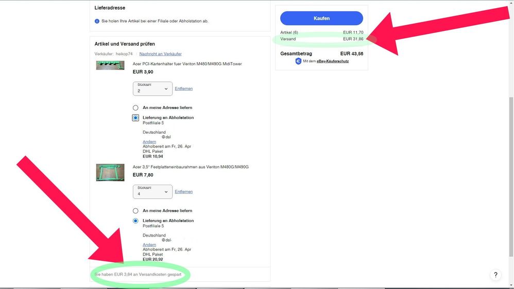The image size is (514, 289).
Task: Click the eBay-Käuferschutz shield icon
Action: tap(298, 61)
